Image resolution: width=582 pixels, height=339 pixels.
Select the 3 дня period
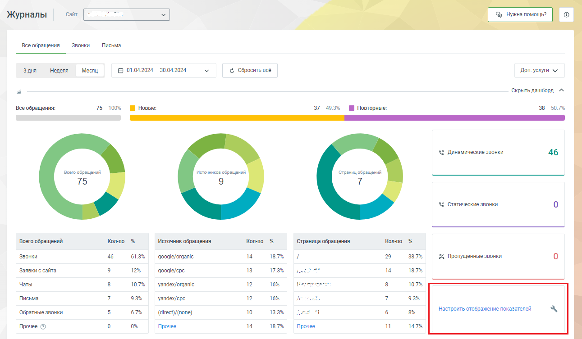click(x=30, y=71)
